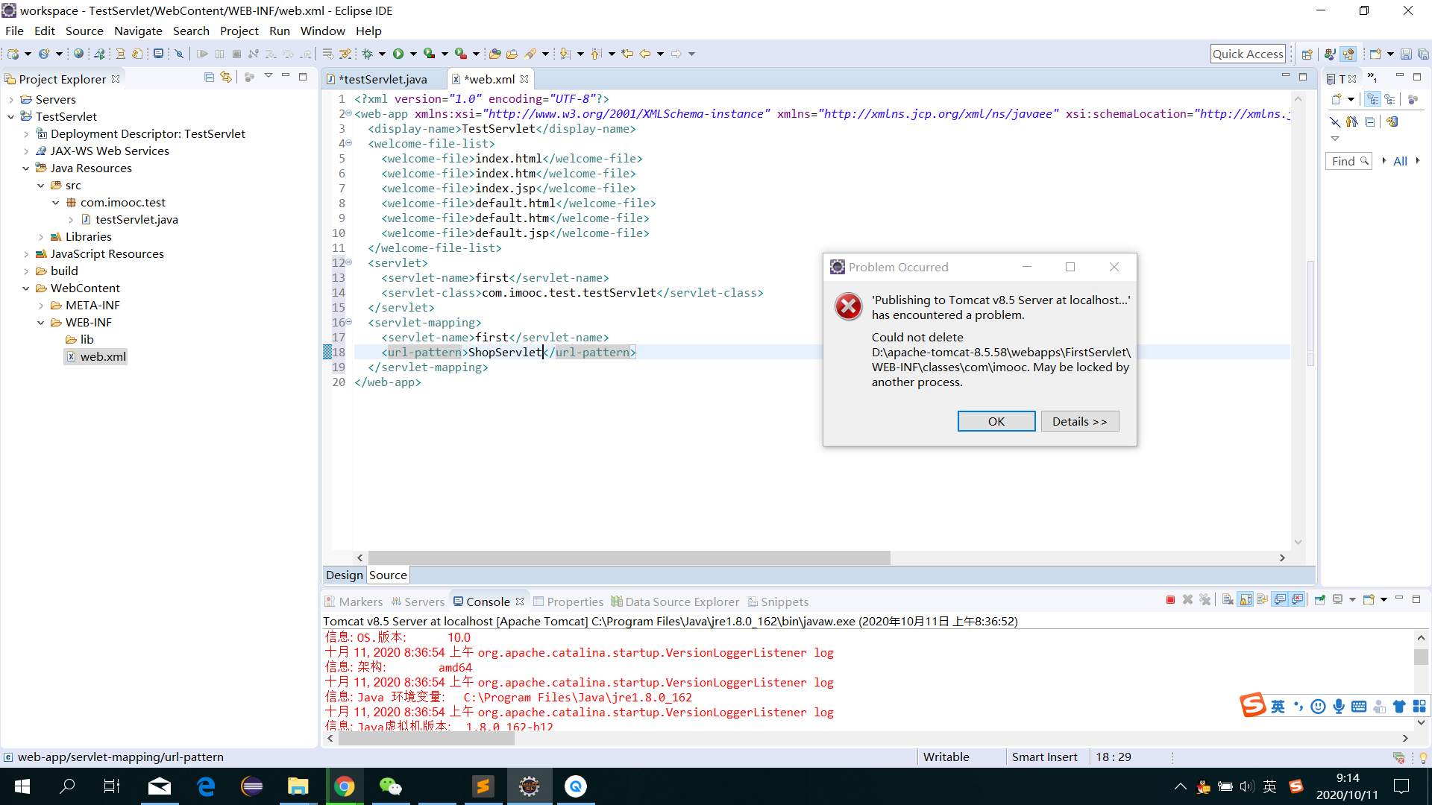Click the Open Perspective icon
Screen dimensions: 1432x805
click(x=1307, y=54)
